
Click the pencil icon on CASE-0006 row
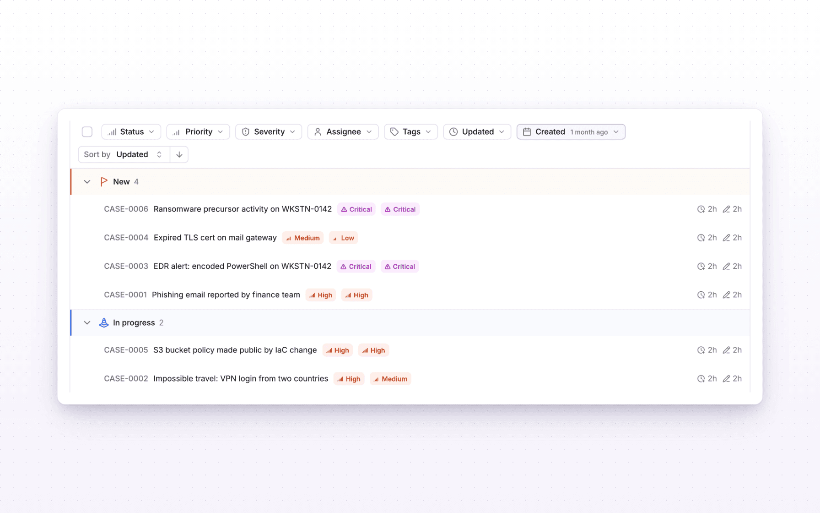point(726,209)
